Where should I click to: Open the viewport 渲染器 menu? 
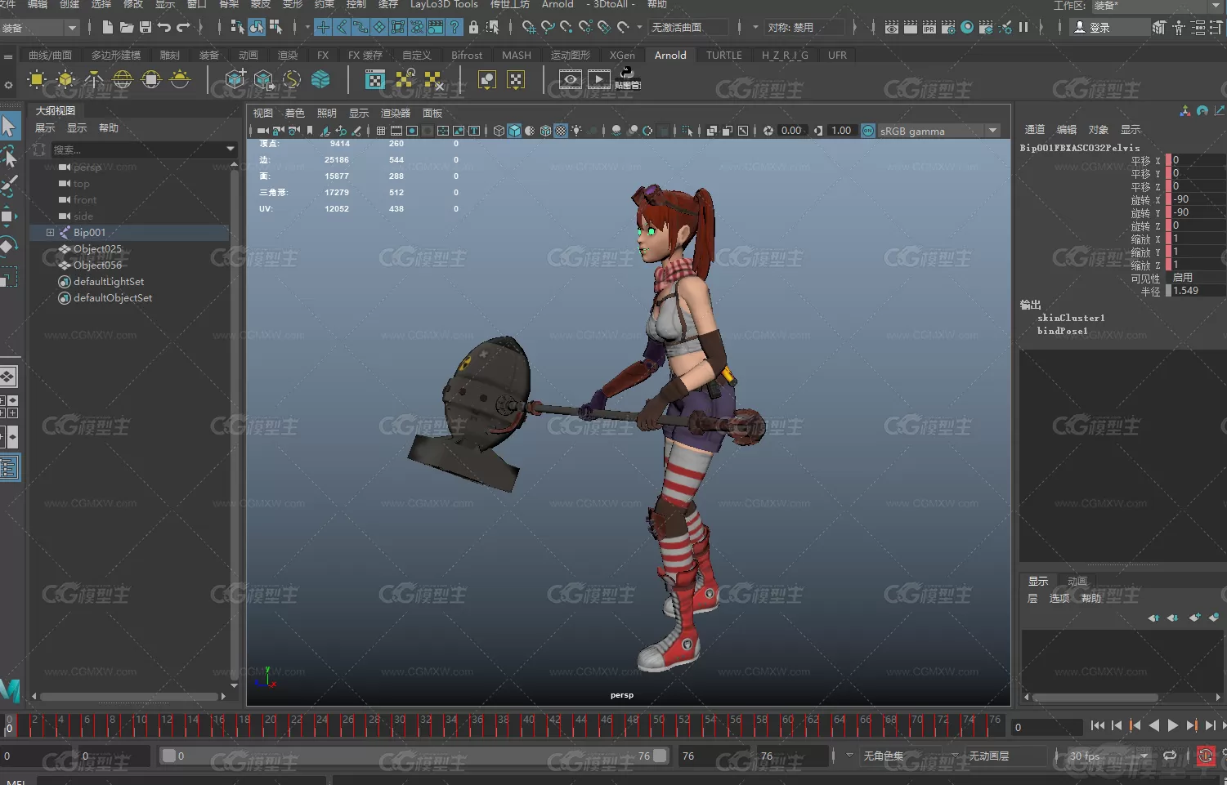pos(396,113)
